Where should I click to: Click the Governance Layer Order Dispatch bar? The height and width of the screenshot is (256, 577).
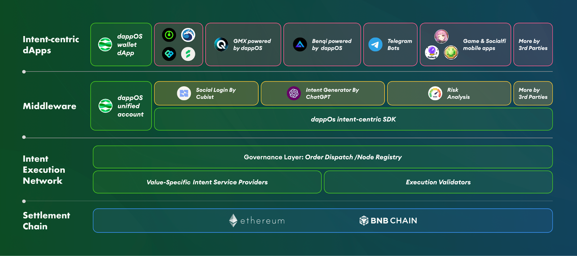coord(323,157)
